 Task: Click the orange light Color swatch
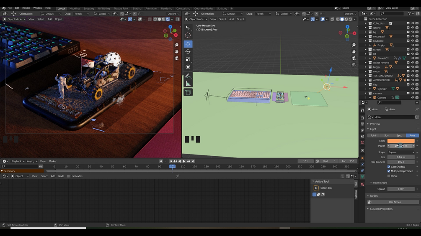pyautogui.click(x=401, y=141)
